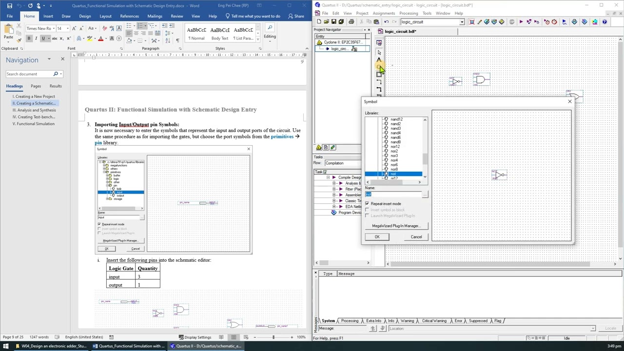624x351 pixels.
Task: Click the Search document field
Action: point(29,74)
